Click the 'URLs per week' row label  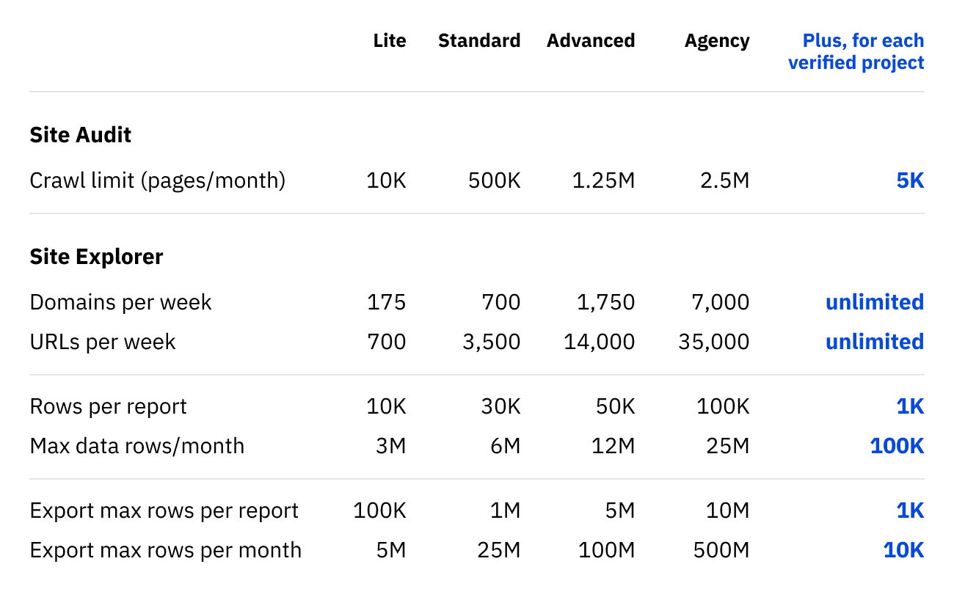(x=103, y=342)
